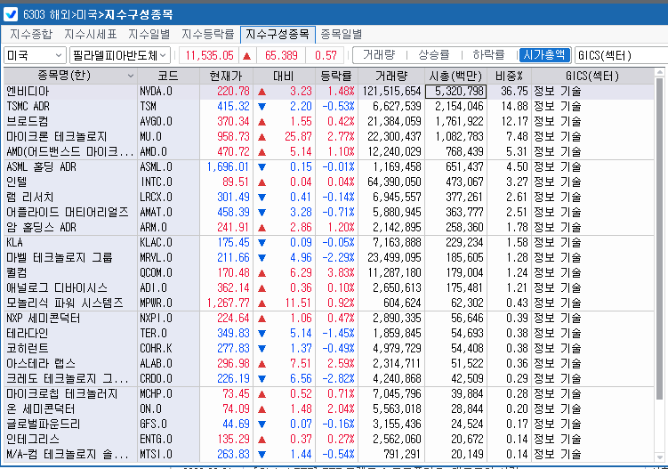668x469 pixels.
Task: Click the -2.82% change rate cell
Action: pyautogui.click(x=336, y=378)
